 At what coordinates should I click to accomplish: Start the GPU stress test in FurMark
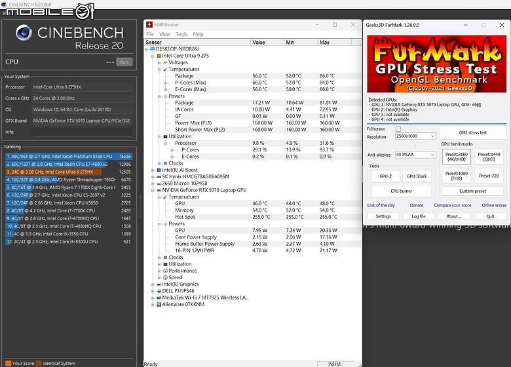point(472,132)
